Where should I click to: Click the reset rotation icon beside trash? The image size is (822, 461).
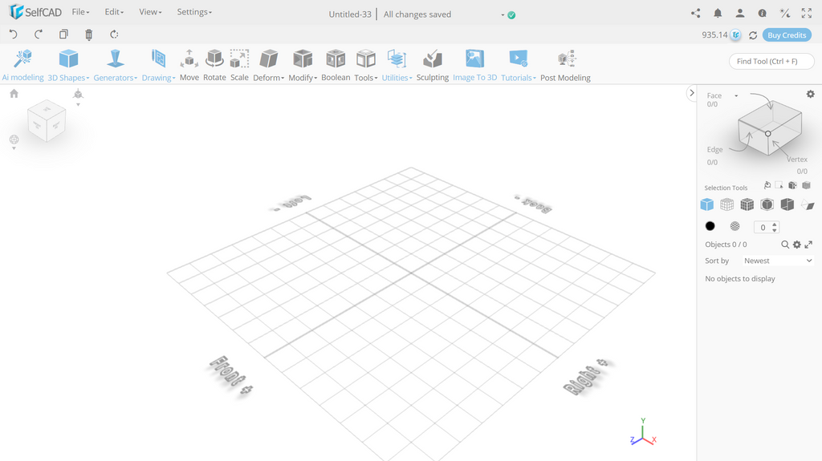point(114,34)
